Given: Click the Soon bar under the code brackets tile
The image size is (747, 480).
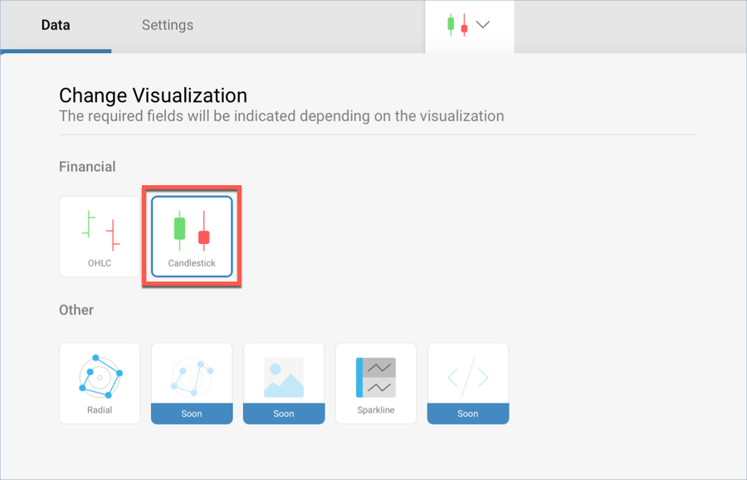Looking at the screenshot, I should [x=468, y=414].
